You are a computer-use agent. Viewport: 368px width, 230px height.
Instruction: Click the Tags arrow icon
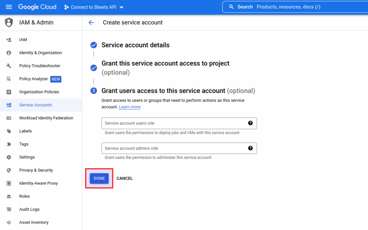[x=9, y=144]
